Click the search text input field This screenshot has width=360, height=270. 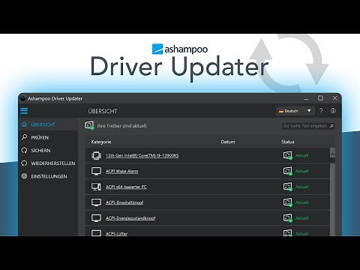click(x=305, y=126)
